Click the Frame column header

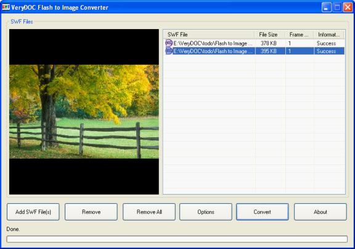coord(299,35)
